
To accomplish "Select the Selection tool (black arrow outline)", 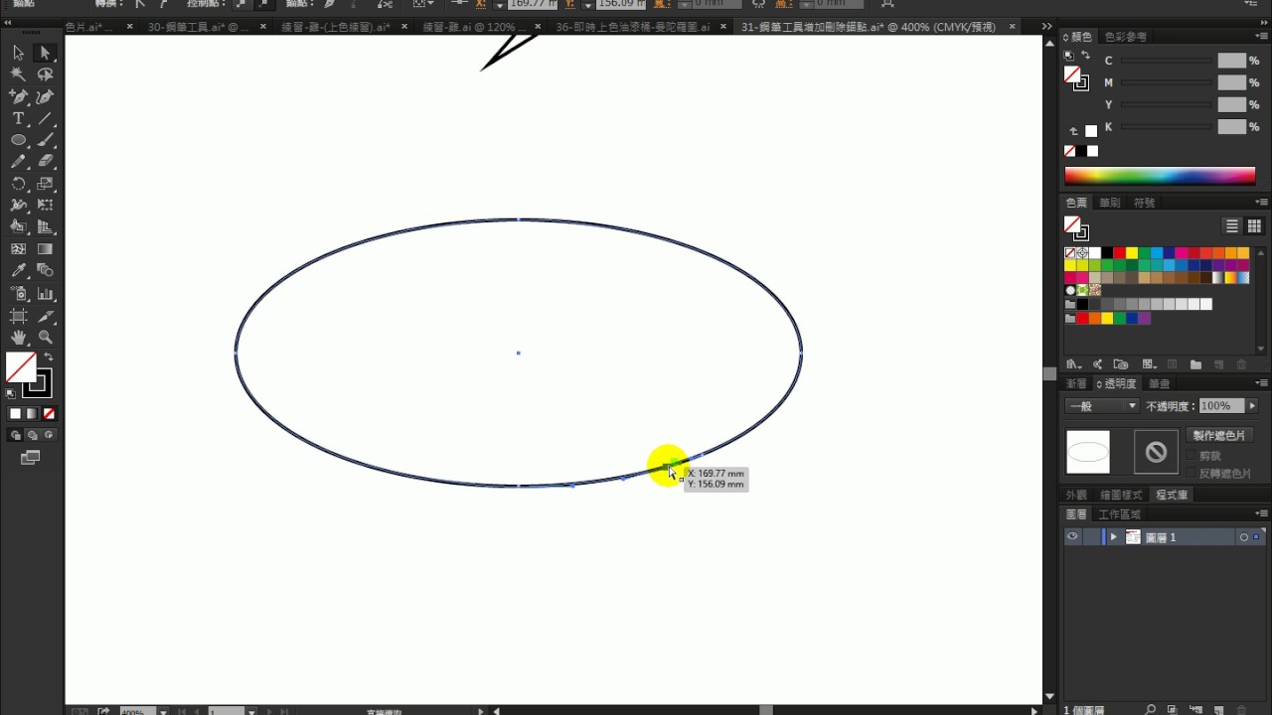I will tap(18, 53).
